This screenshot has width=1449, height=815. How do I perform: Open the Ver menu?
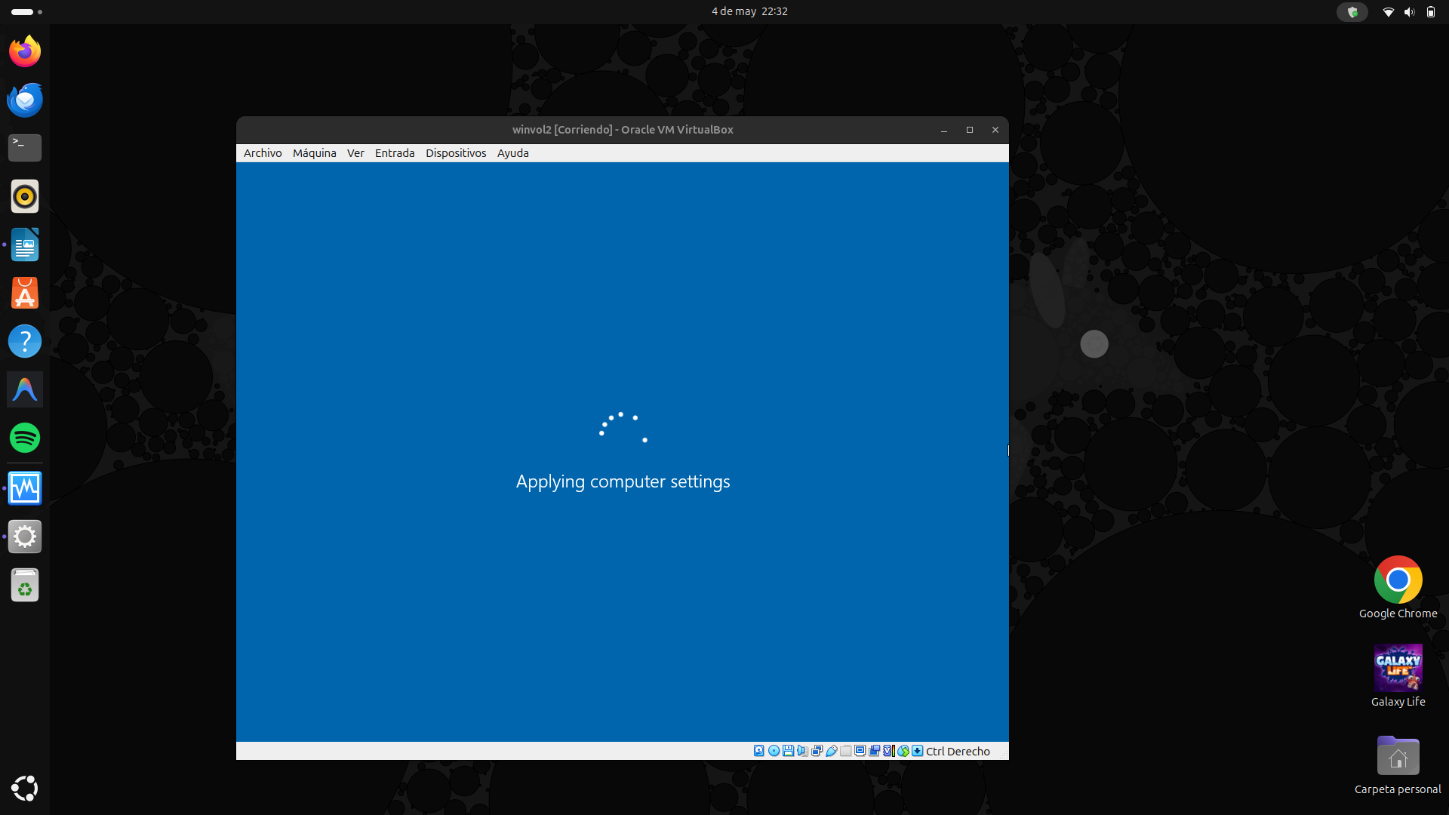(x=355, y=153)
